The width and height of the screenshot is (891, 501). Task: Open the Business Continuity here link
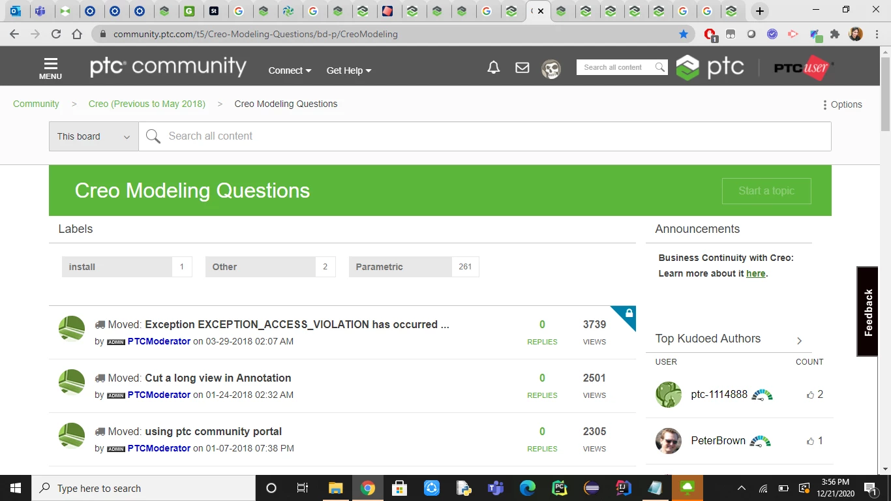pyautogui.click(x=755, y=273)
